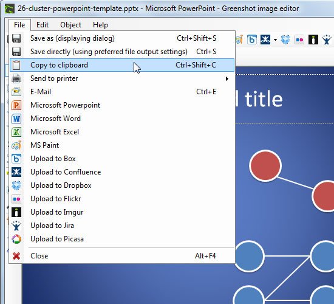The height and width of the screenshot is (304, 334).
Task: Expand the Send to printer submenu arrow
Action: tap(227, 78)
